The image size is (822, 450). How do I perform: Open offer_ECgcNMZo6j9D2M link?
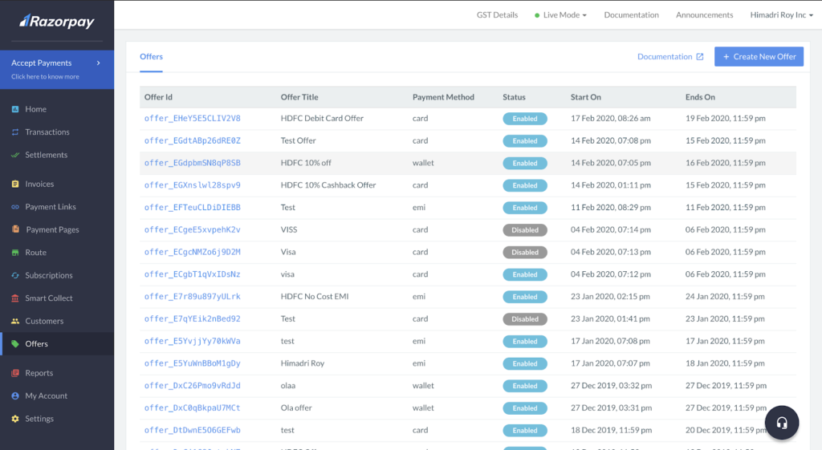(x=193, y=252)
